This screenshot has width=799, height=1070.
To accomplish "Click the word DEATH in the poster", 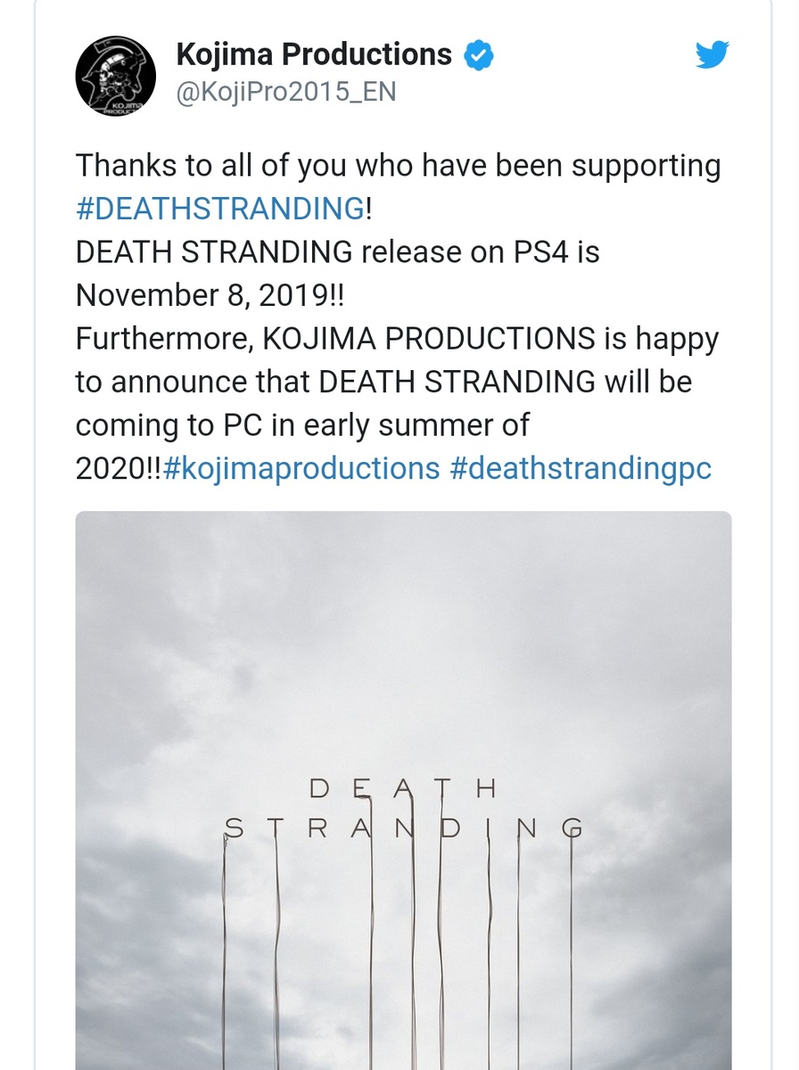I will tap(403, 788).
